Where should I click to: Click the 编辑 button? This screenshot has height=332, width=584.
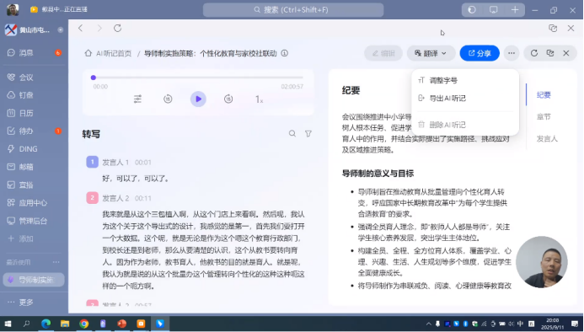click(x=383, y=53)
